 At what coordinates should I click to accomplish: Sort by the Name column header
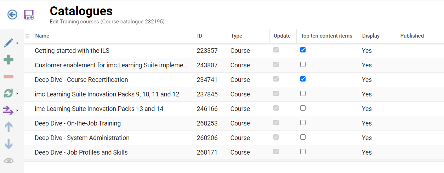[42, 36]
